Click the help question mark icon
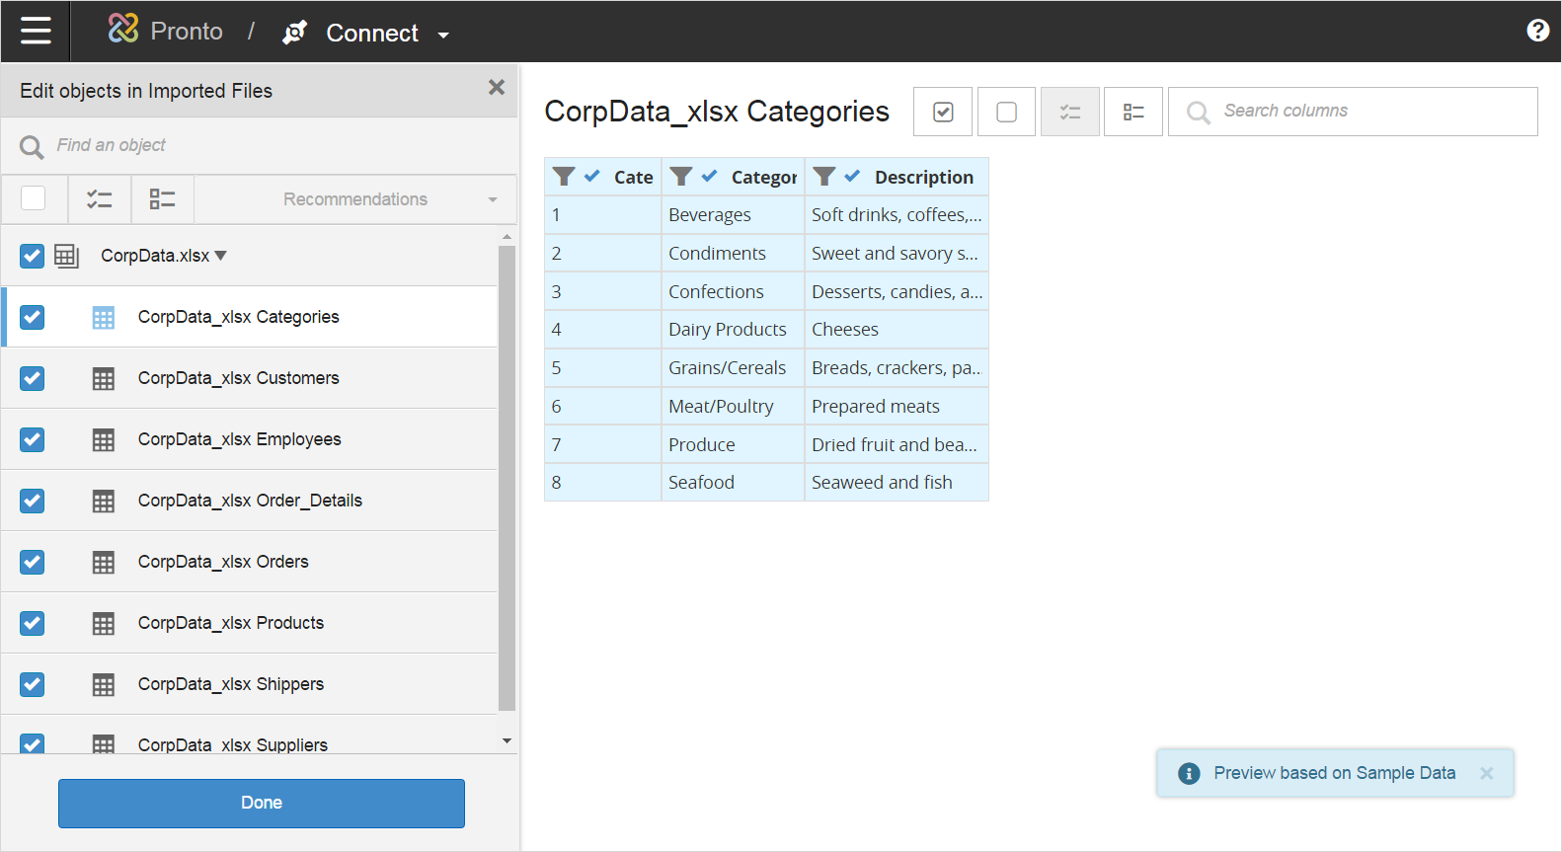This screenshot has height=852, width=1562. pyautogui.click(x=1537, y=31)
